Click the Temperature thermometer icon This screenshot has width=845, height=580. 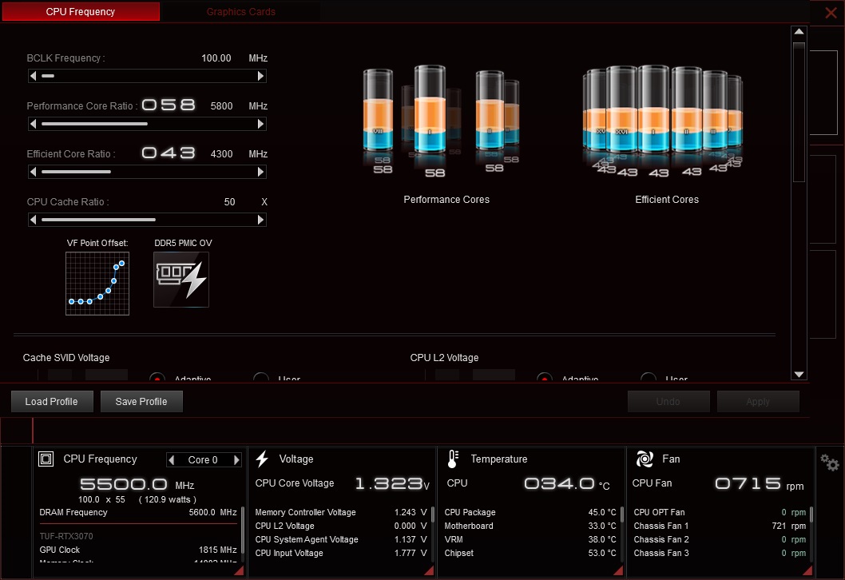453,459
